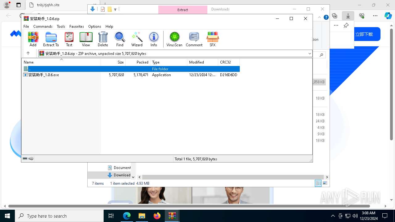The height and width of the screenshot is (222, 395).
Task: Open the notification center icon
Action: pos(385,216)
